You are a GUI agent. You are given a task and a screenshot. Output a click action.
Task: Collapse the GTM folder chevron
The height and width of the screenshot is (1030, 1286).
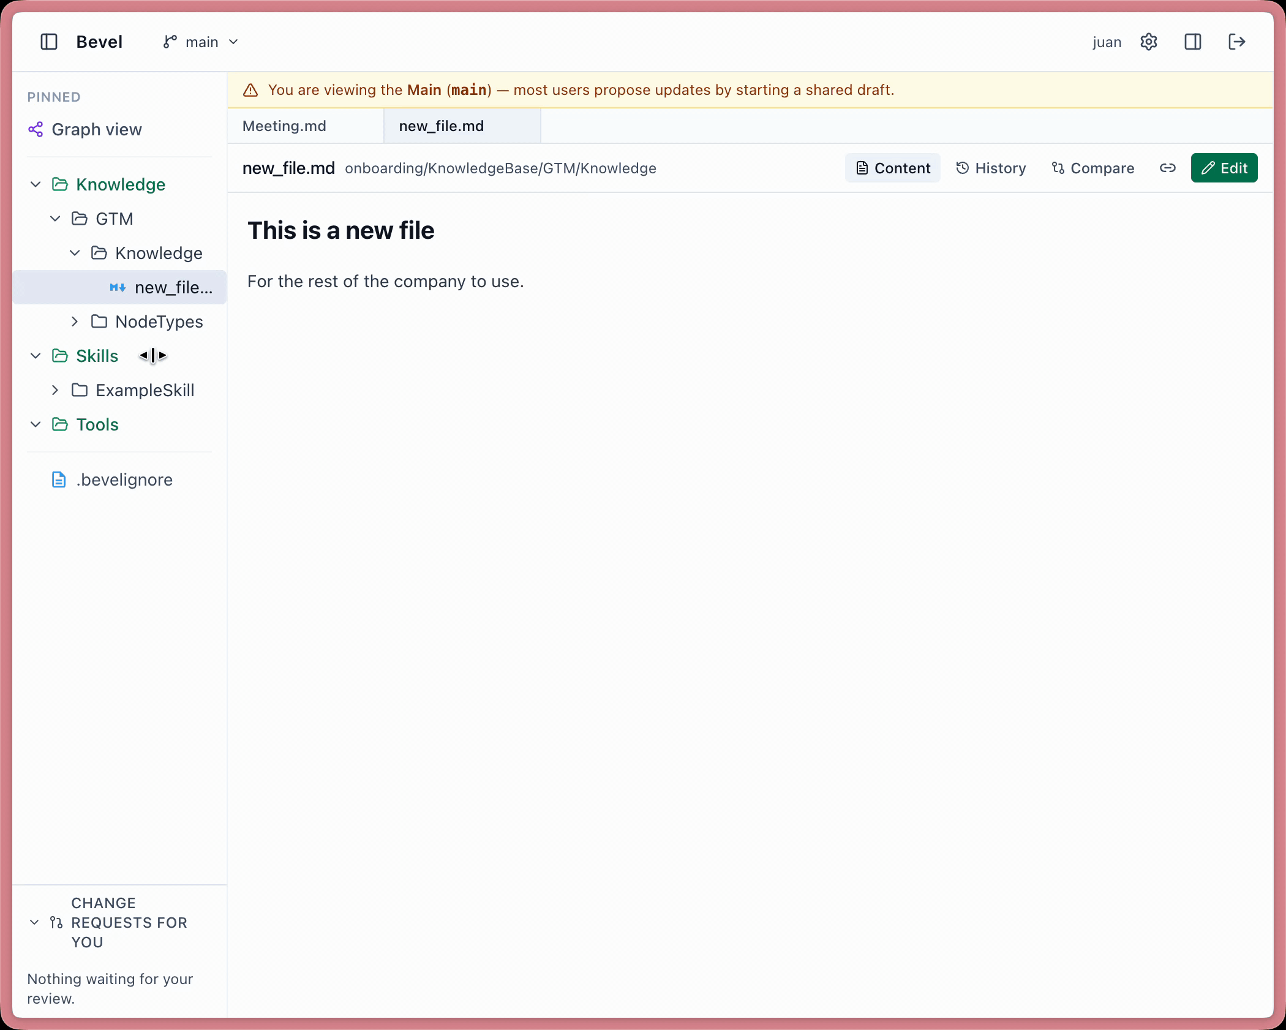[55, 219]
